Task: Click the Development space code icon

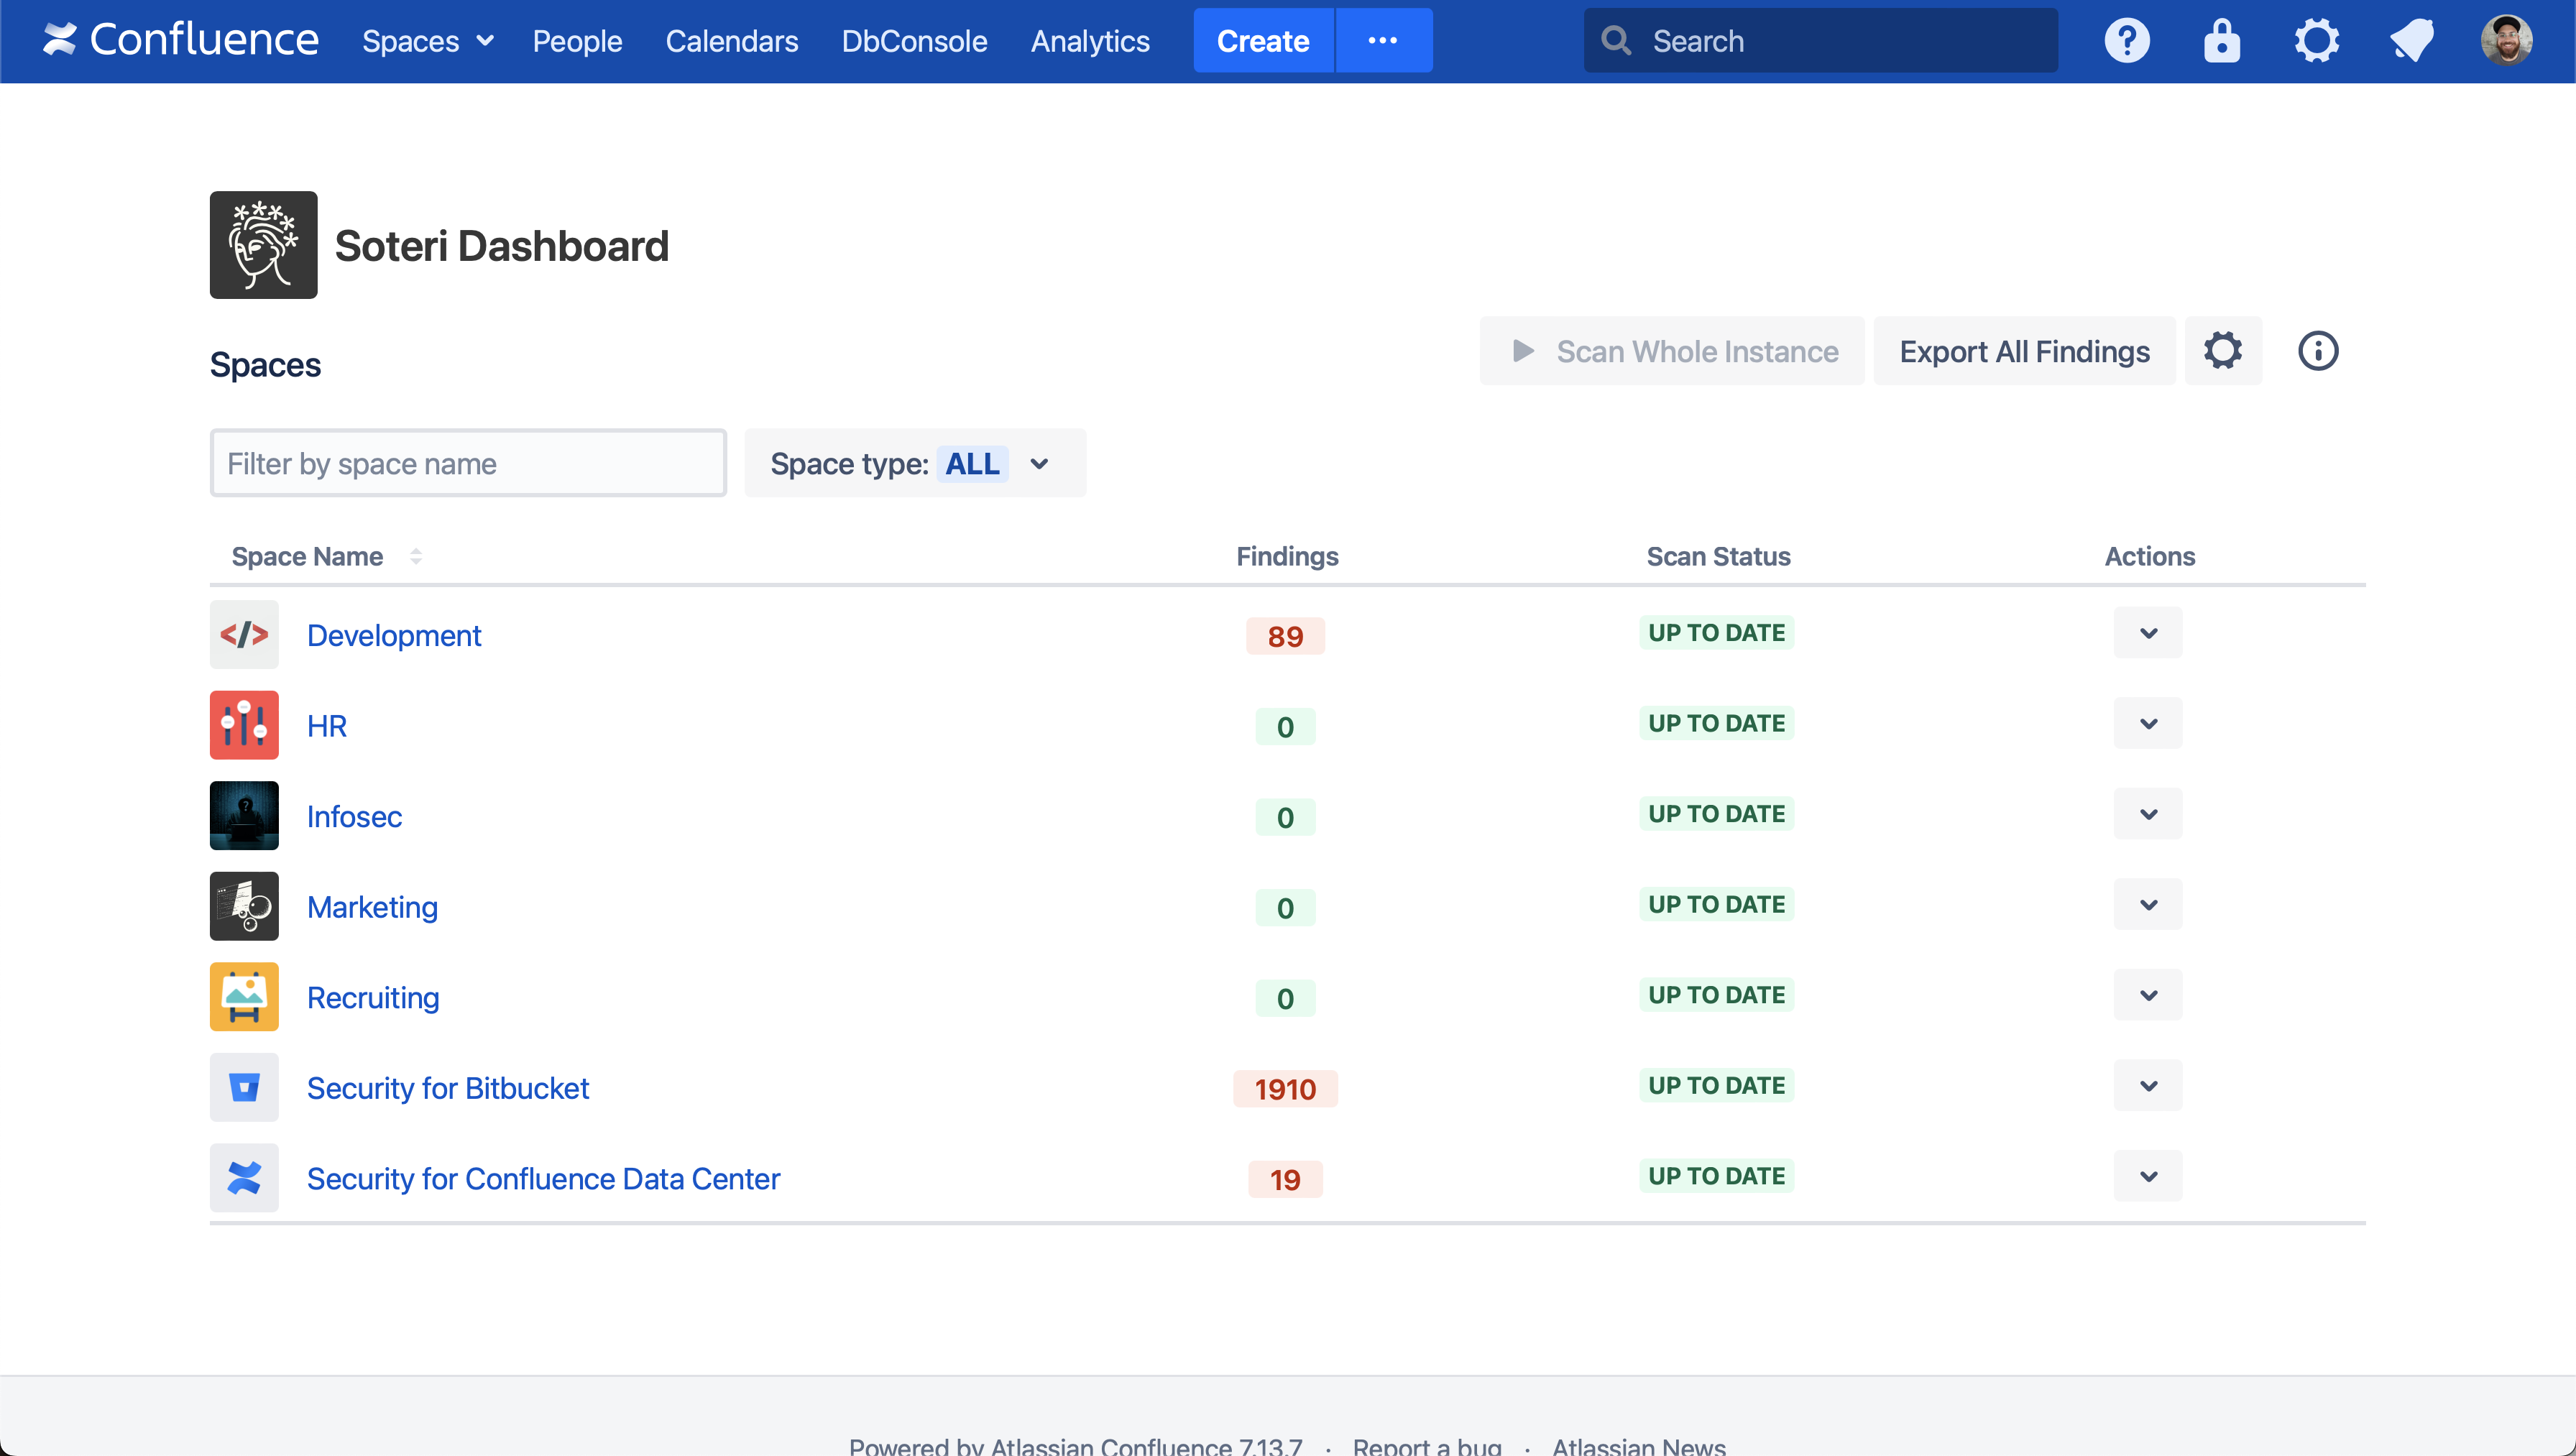Action: pos(244,634)
